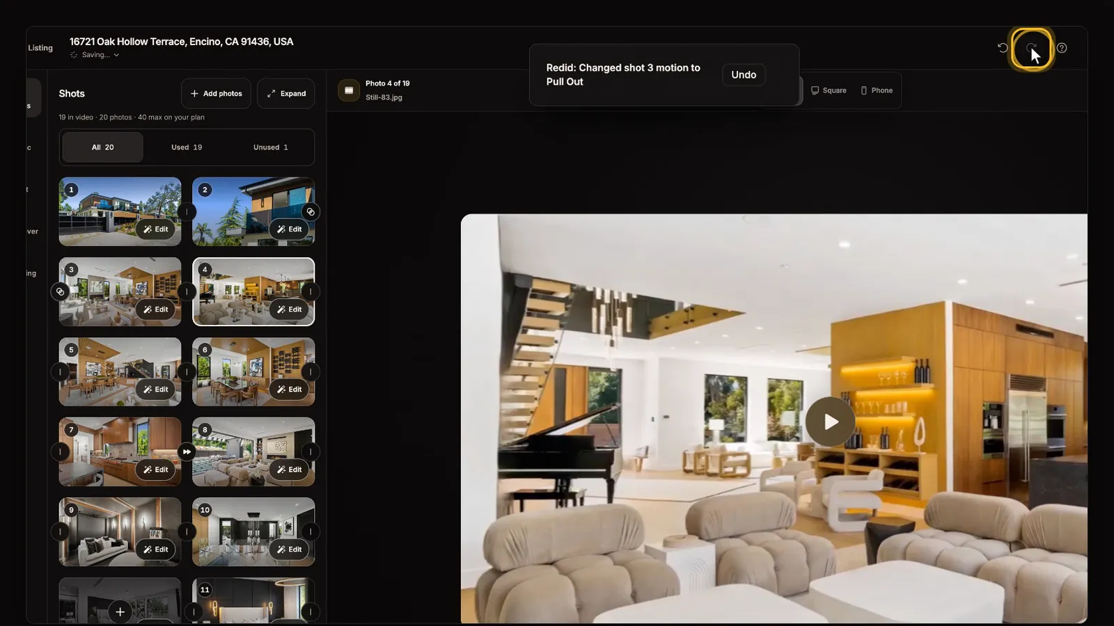Viewport: 1114px width, 626px height.
Task: Click Edit on shot 1 thumbnail
Action: pos(155,229)
